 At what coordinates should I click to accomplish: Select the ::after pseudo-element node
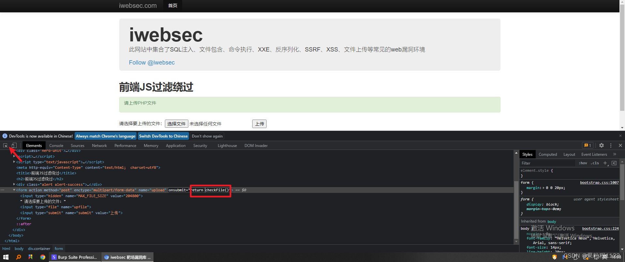24,224
